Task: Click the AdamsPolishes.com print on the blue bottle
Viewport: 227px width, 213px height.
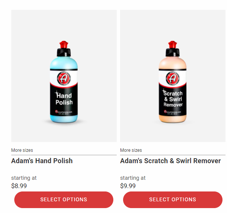Action: 64,111
